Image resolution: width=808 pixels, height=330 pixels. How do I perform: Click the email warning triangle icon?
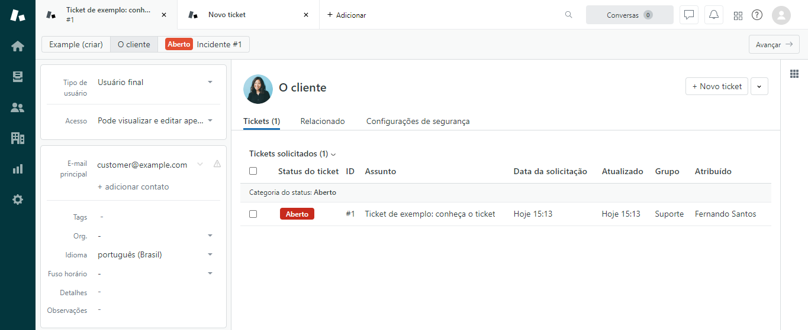tap(217, 164)
